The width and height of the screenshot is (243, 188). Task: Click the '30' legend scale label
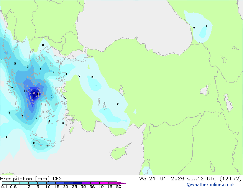(83, 186)
